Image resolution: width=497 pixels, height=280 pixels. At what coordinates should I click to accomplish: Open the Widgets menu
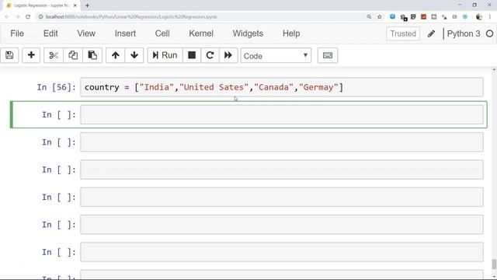pos(248,33)
